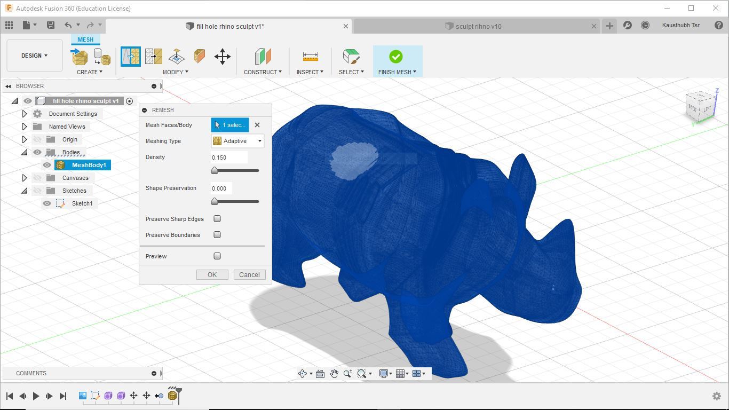Open the CREATE menu

coord(89,72)
